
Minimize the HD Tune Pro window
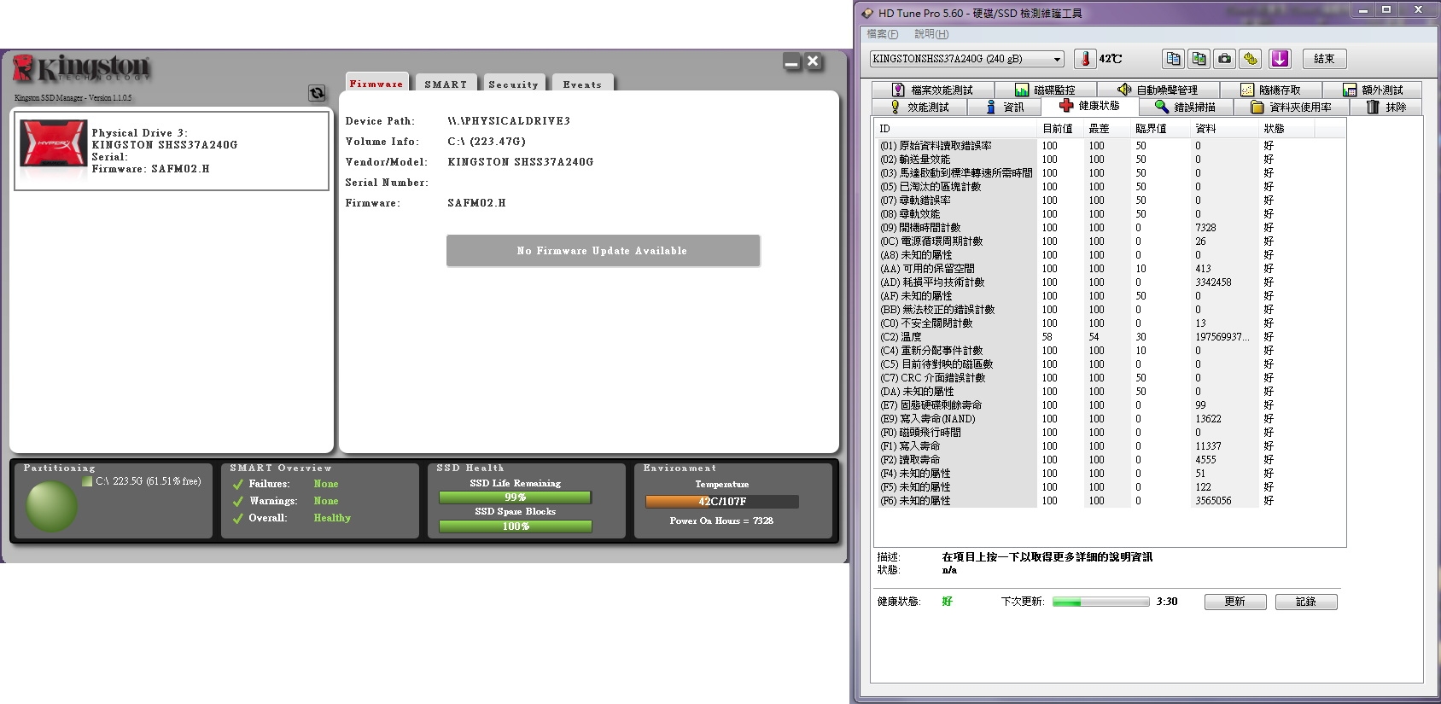point(1362,10)
